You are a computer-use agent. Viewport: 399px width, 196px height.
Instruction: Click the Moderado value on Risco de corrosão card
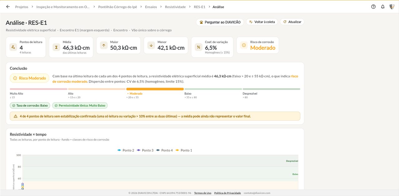263,48
